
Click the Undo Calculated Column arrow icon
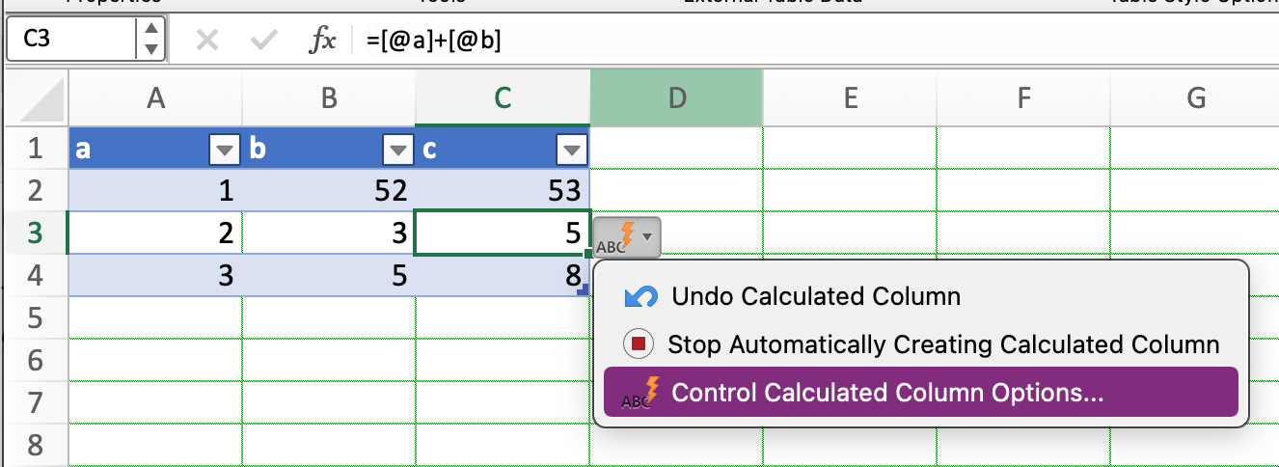pyautogui.click(x=640, y=296)
